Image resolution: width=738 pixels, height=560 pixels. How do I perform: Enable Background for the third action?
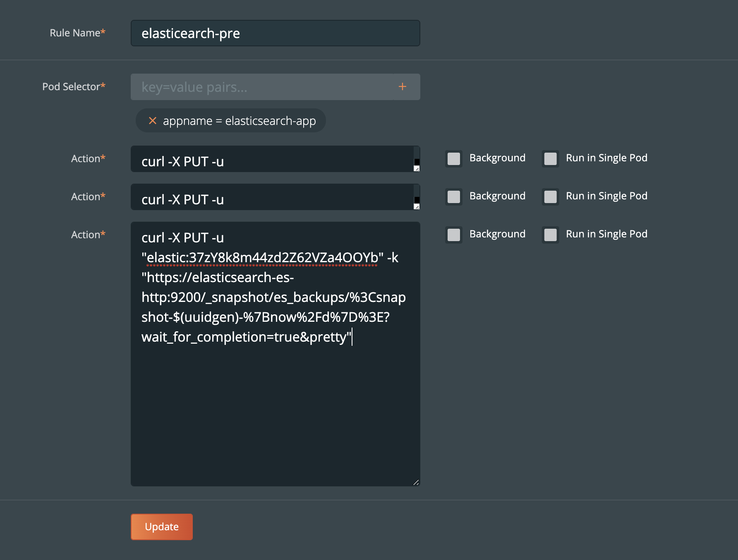point(454,235)
